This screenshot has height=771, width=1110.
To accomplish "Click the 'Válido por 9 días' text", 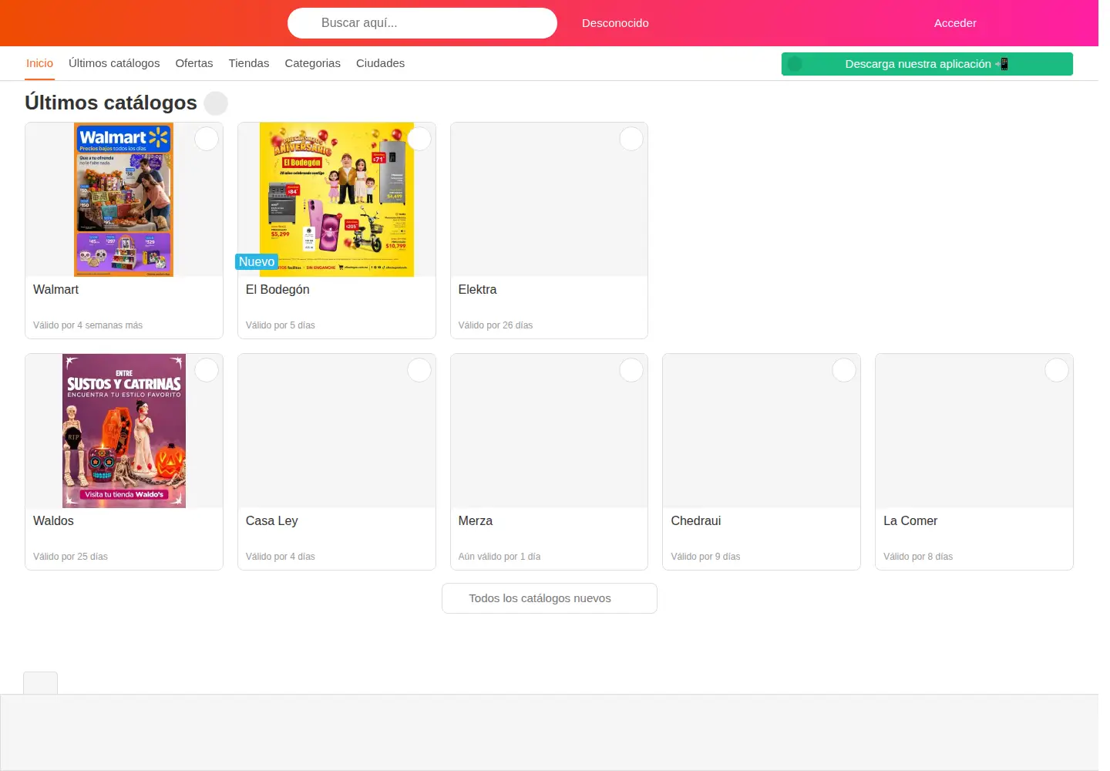I will coord(705,557).
